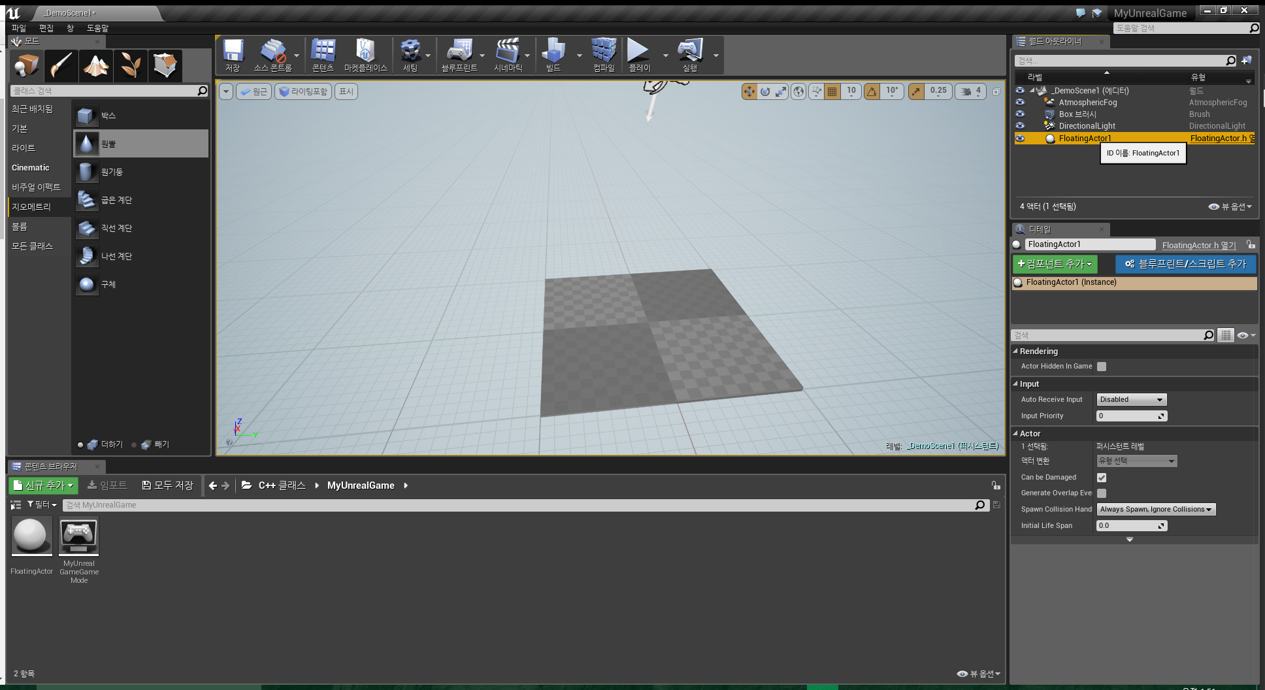The width and height of the screenshot is (1265, 690).
Task: Collapse the Rendering section
Action: pos(1015,352)
